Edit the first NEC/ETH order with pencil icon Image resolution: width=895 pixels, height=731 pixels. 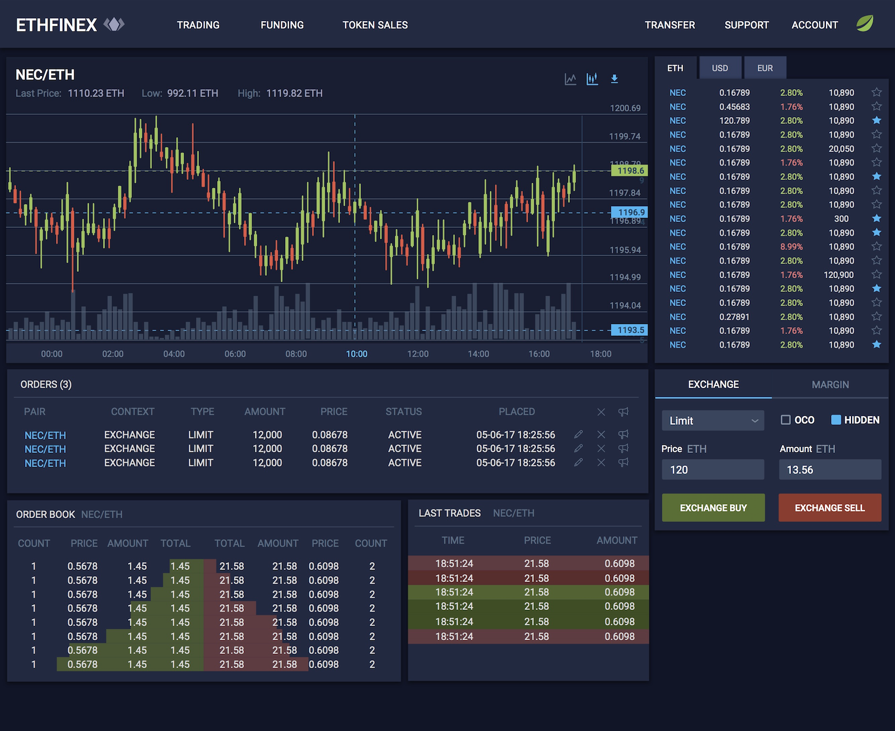[578, 435]
